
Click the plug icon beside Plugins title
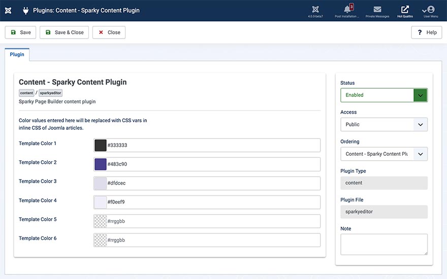(x=26, y=11)
